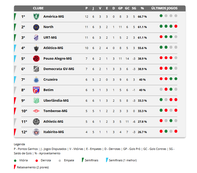Click the % column header

click(142, 8)
